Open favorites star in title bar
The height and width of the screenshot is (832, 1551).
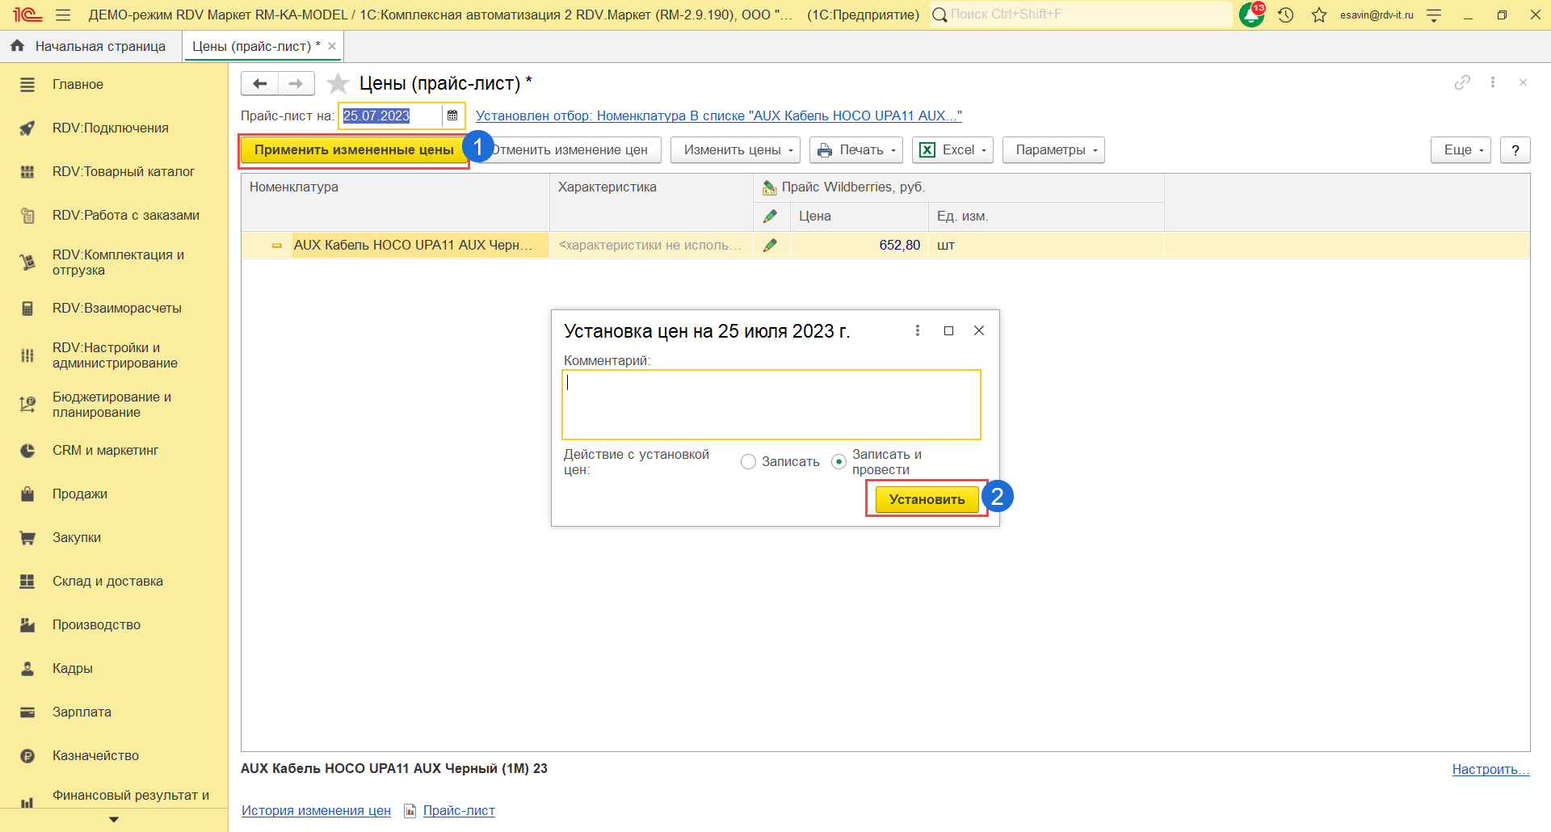click(x=1319, y=15)
